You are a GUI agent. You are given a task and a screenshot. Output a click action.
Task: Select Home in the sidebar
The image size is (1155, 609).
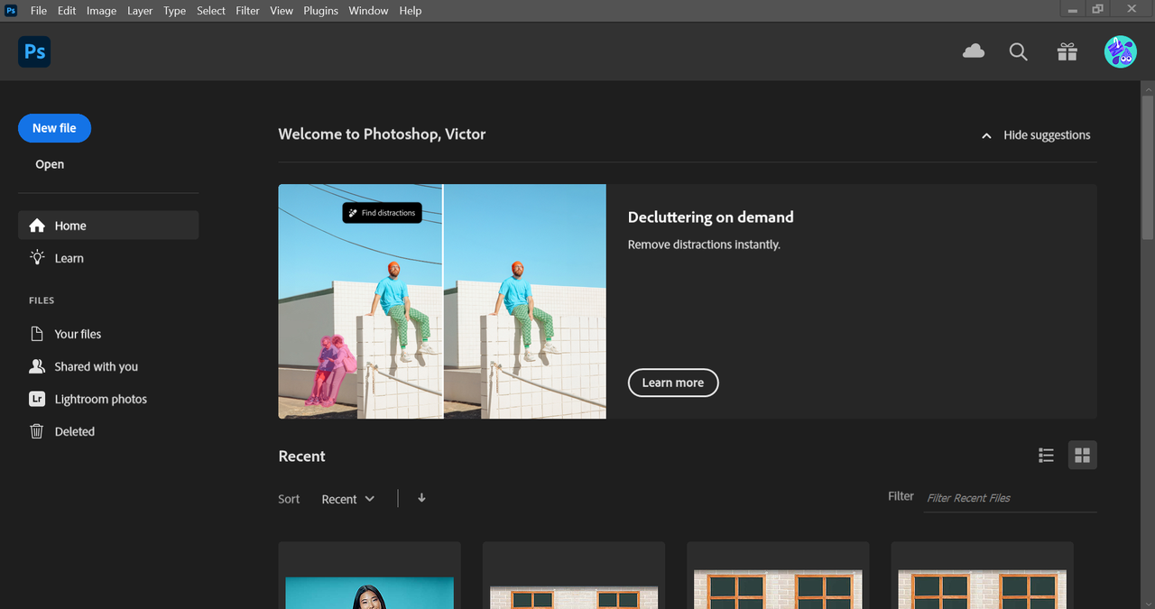pyautogui.click(x=108, y=226)
